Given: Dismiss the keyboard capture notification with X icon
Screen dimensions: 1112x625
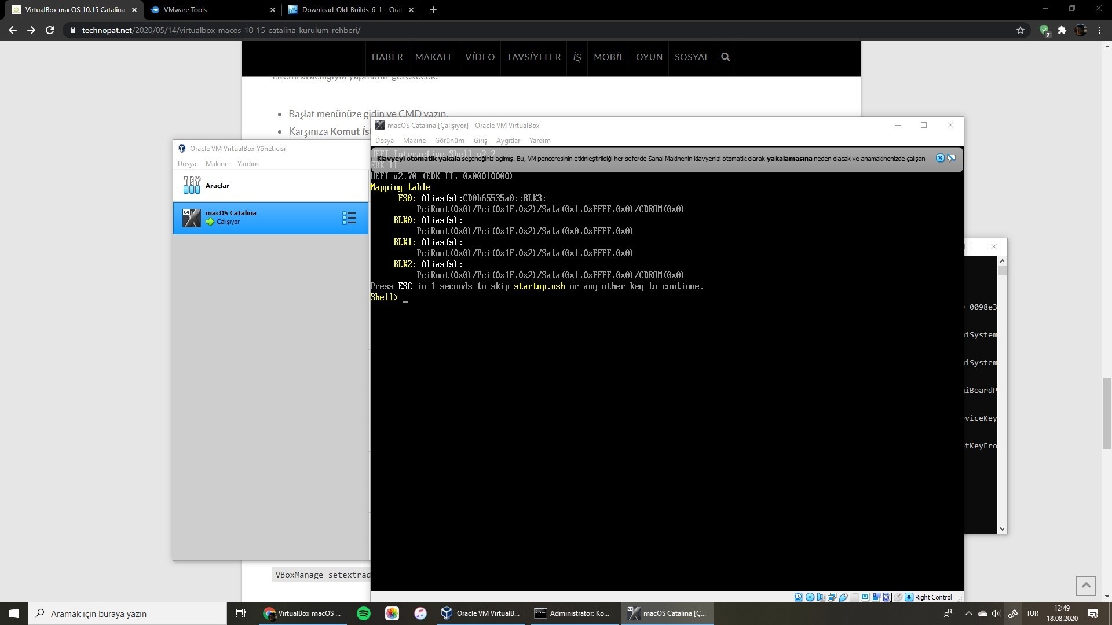Looking at the screenshot, I should pos(940,158).
